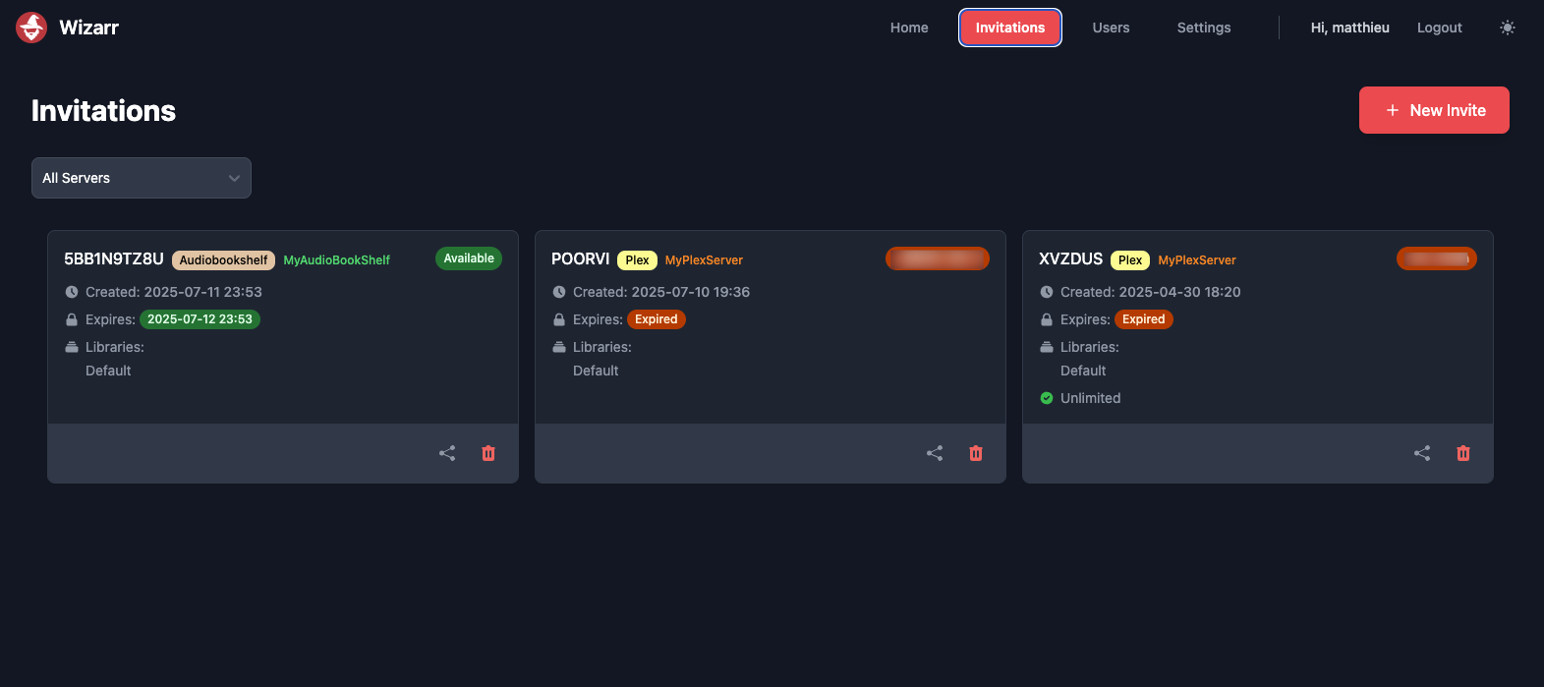Image resolution: width=1544 pixels, height=687 pixels.
Task: Open the Settings page
Action: coord(1204,28)
